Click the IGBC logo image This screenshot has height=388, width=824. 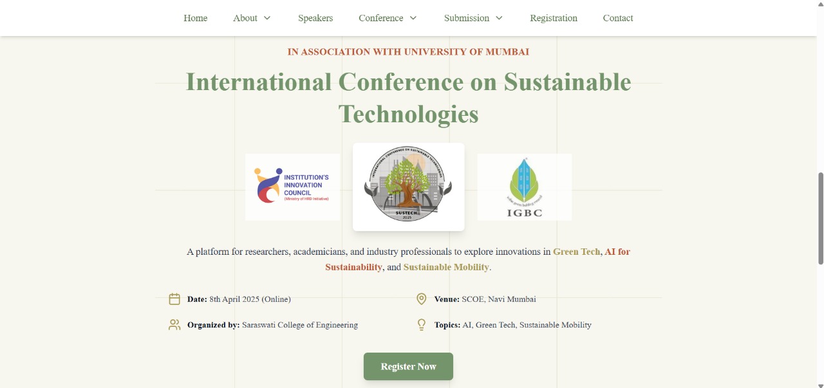[524, 187]
